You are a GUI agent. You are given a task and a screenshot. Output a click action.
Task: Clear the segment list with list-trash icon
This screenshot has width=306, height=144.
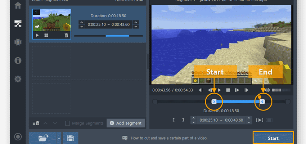click(x=36, y=123)
